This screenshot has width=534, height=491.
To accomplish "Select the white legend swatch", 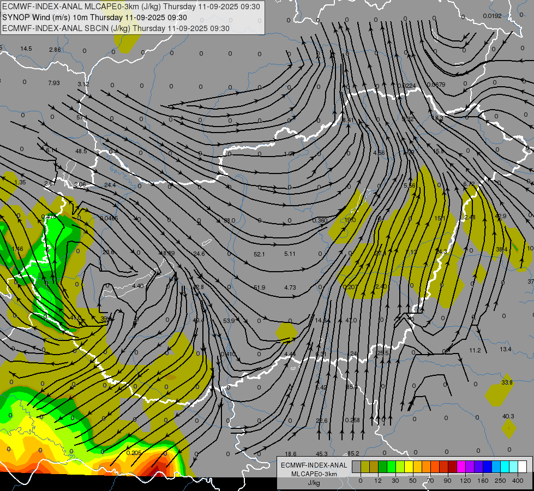I will pyautogui.click(x=523, y=466).
